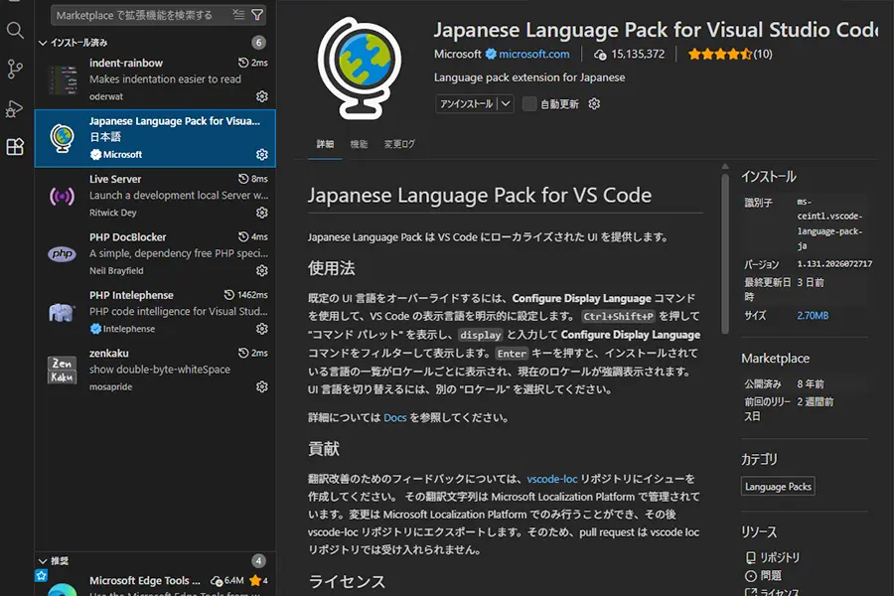Select the PHP Intelephense extension row
This screenshot has height=596, width=894.
coord(155,313)
